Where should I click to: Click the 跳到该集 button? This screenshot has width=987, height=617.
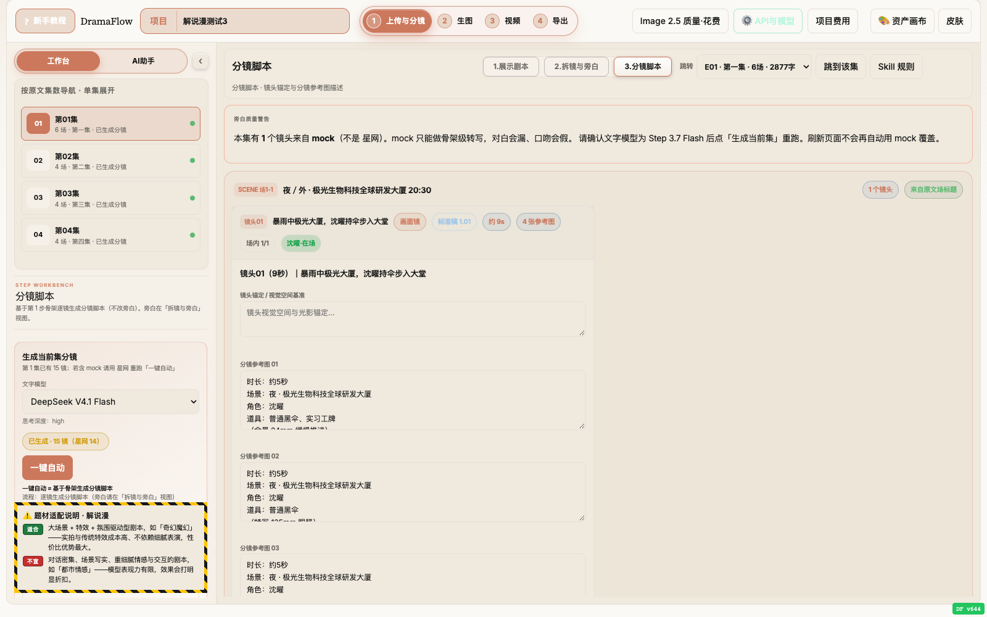(841, 67)
